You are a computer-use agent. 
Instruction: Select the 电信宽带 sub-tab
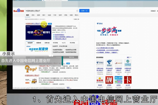click(x=30, y=43)
